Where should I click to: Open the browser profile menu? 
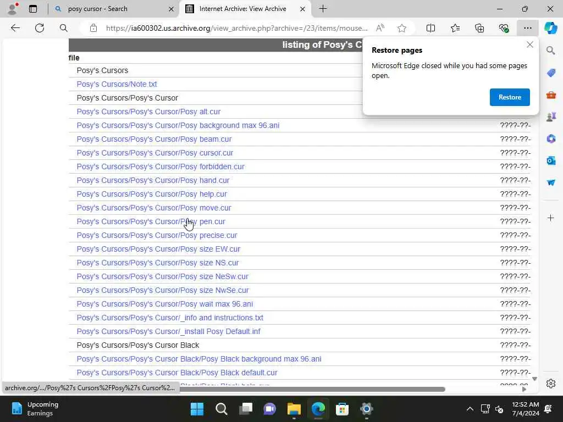[13, 9]
